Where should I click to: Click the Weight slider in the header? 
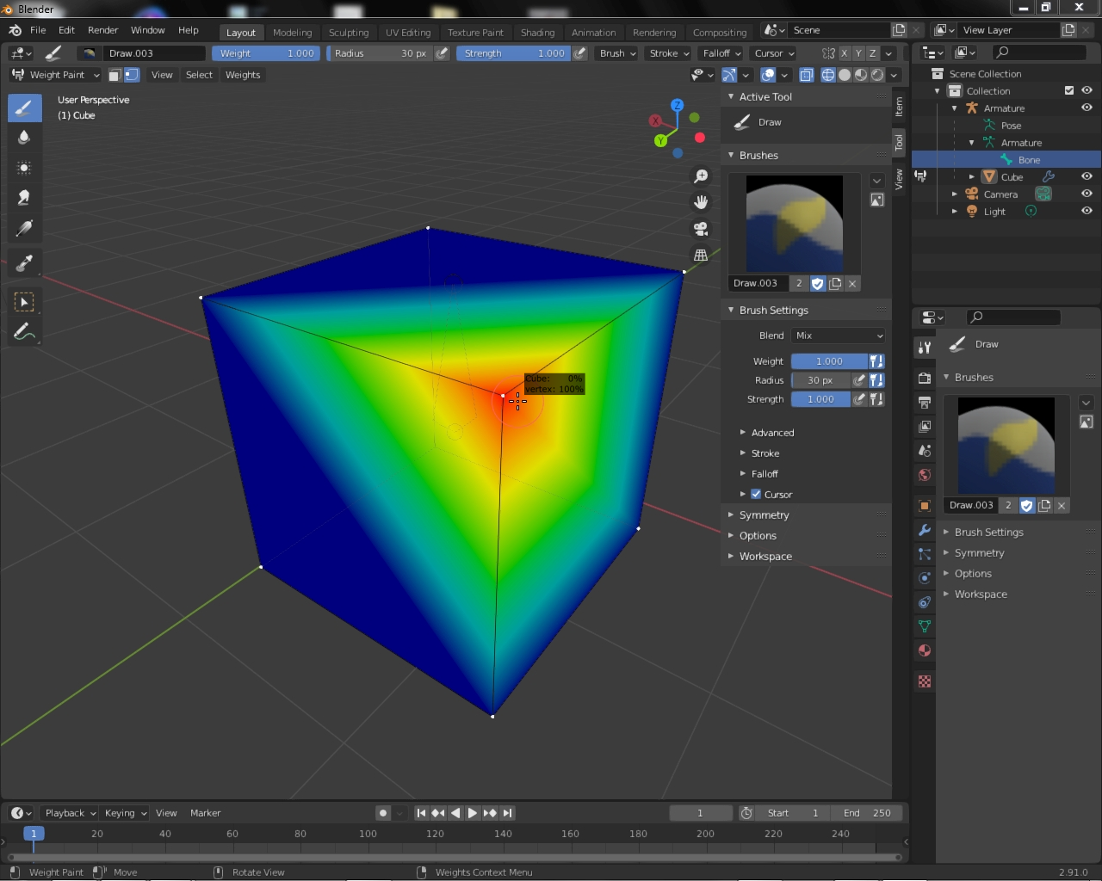(x=266, y=53)
